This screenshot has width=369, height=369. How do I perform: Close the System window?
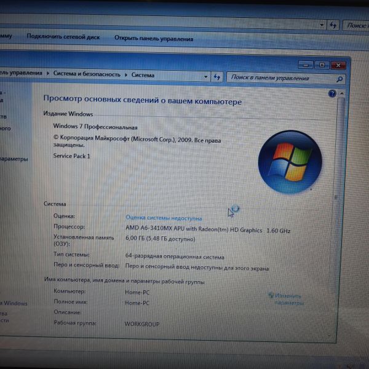[x=338, y=65]
